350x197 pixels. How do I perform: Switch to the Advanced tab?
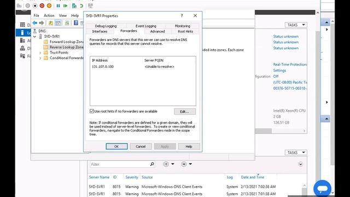pyautogui.click(x=157, y=32)
